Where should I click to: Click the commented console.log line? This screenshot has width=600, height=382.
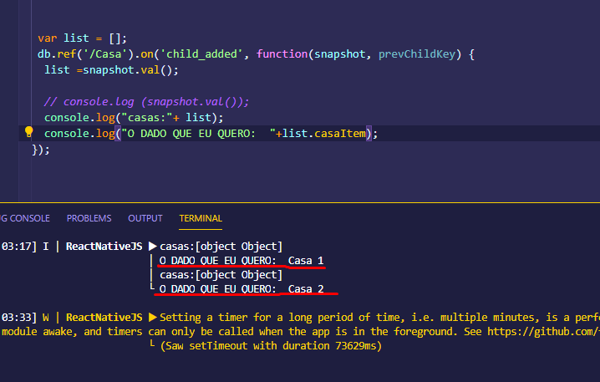coord(146,102)
